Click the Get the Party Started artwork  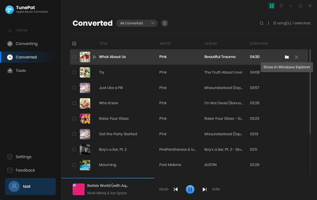pos(85,134)
